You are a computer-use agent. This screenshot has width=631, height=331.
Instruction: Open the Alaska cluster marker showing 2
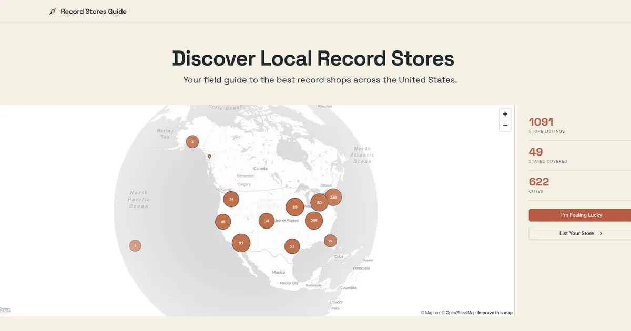[192, 142]
